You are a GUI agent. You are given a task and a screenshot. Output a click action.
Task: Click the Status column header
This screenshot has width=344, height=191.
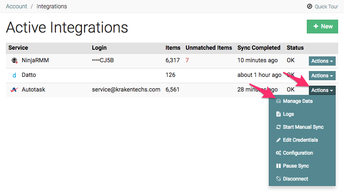point(295,48)
